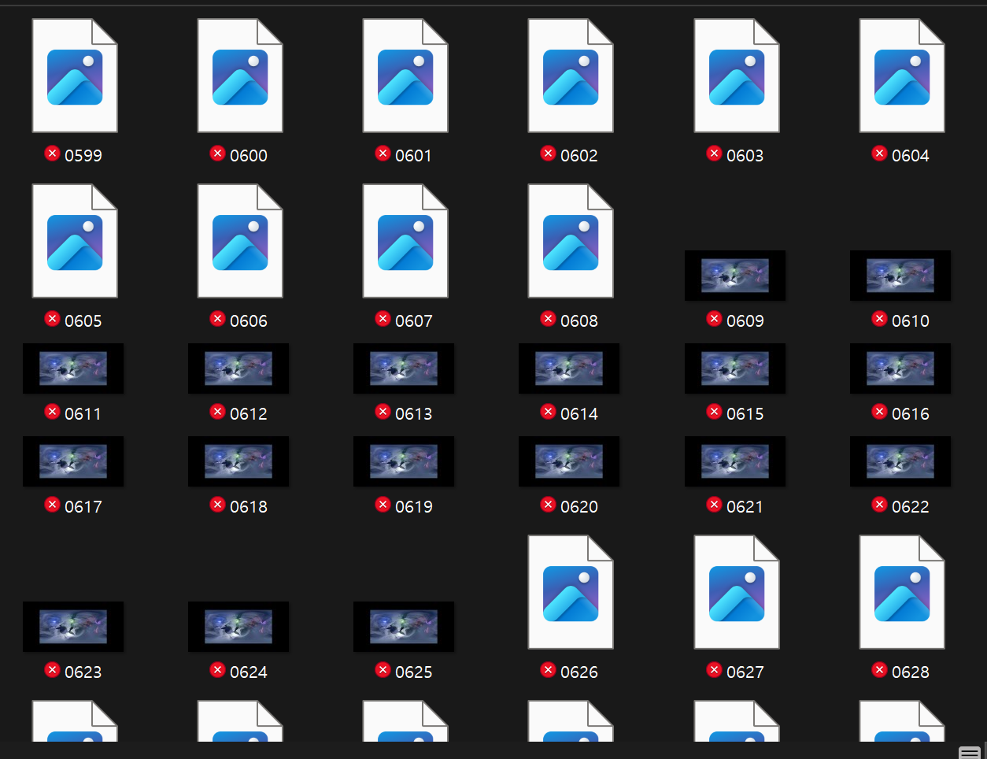Click red error status badge beside 0628

click(x=879, y=670)
